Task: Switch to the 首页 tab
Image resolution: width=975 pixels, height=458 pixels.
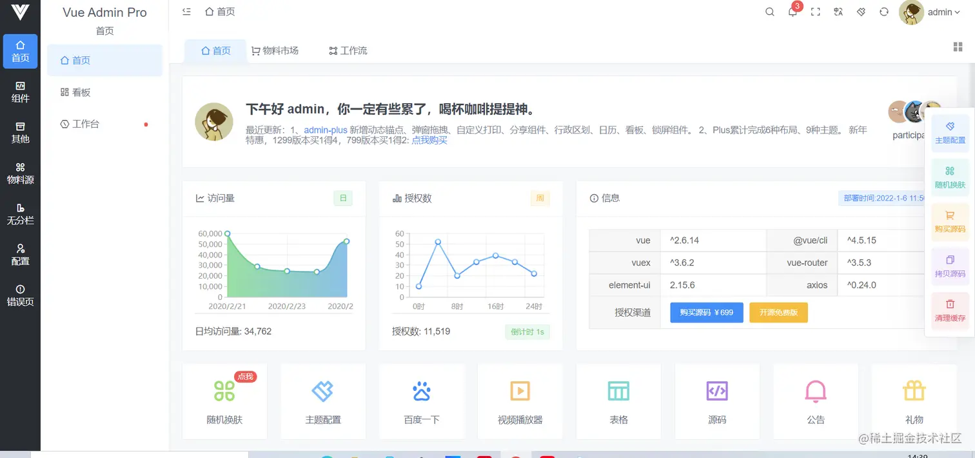Action: [x=215, y=50]
